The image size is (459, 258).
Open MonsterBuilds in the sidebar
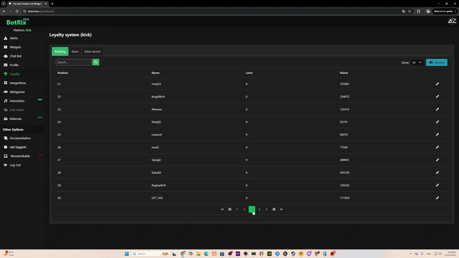point(20,156)
